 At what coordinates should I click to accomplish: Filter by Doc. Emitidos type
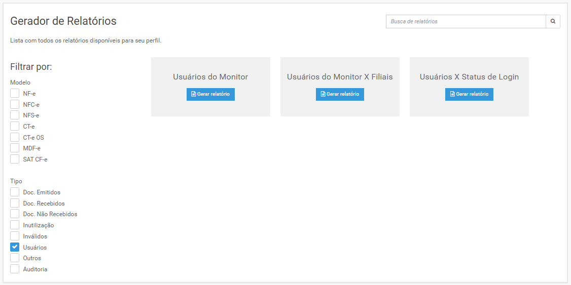click(15, 192)
